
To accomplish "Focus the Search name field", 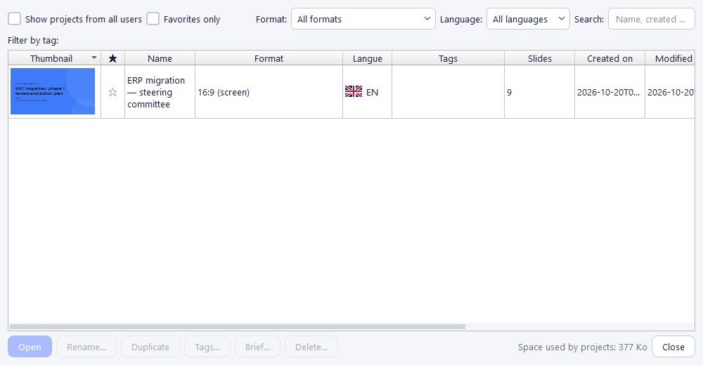I will tap(652, 19).
